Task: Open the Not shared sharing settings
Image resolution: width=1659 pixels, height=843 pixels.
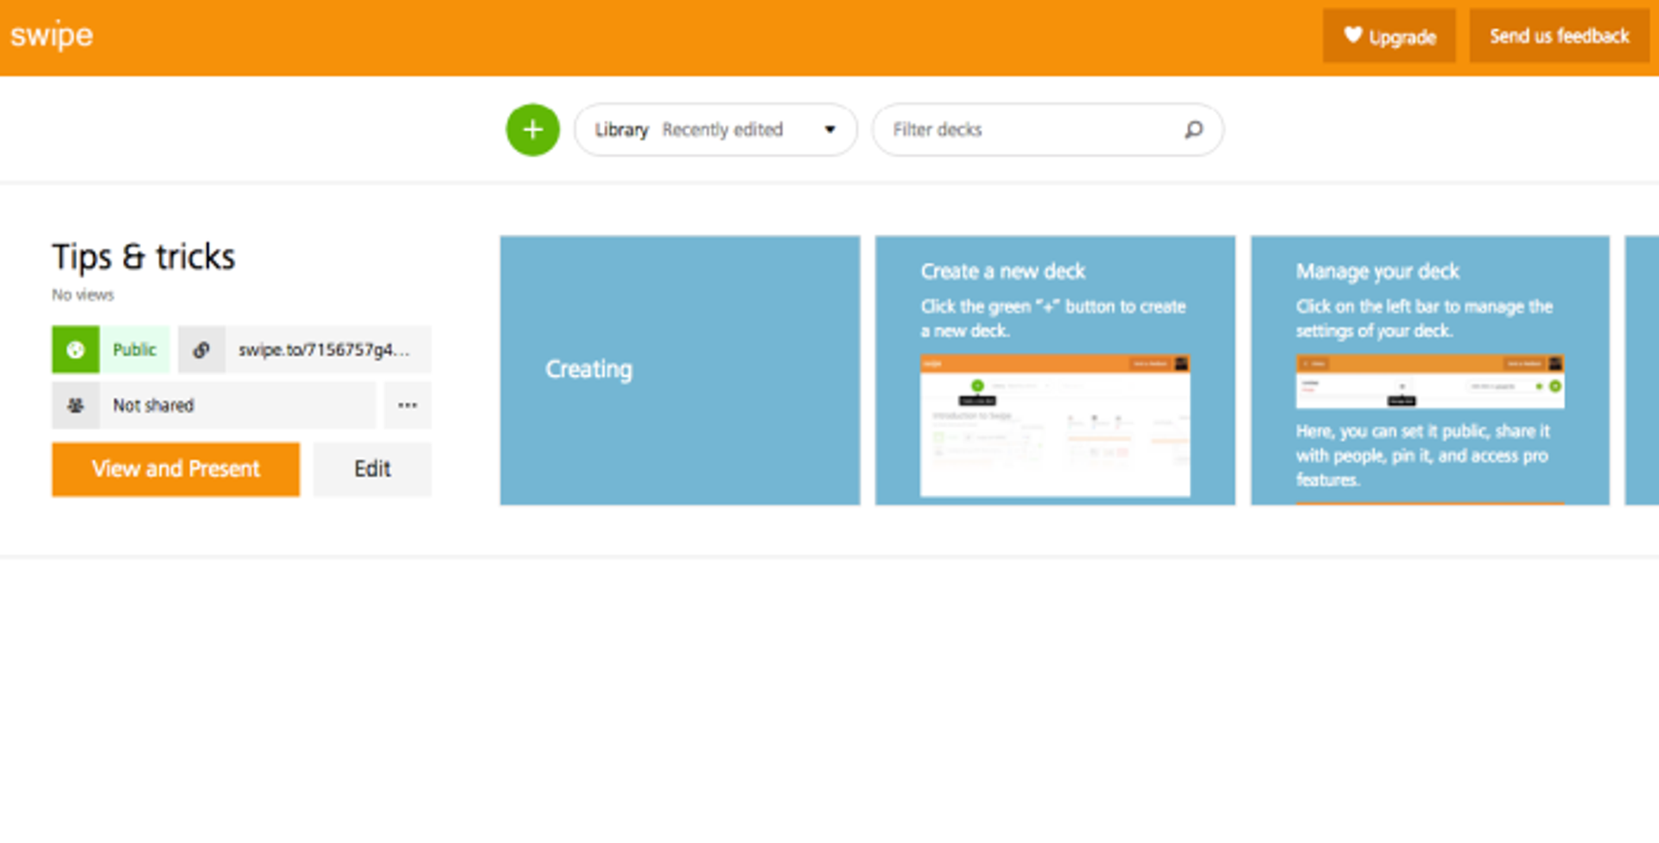Action: point(213,405)
